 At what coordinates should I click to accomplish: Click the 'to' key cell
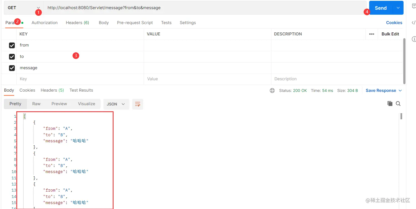80,57
